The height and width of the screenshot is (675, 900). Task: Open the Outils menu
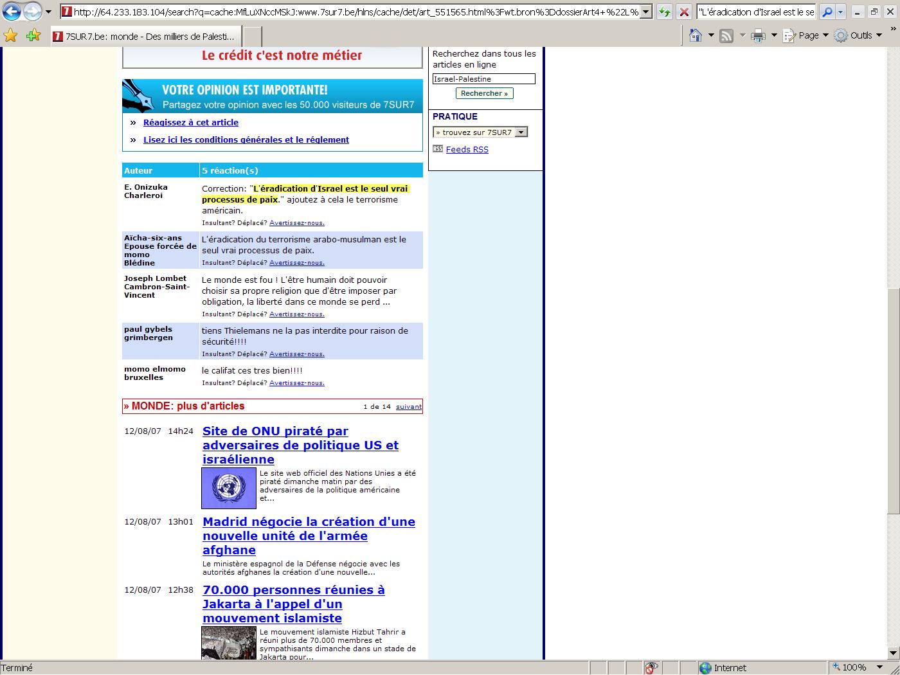pyautogui.click(x=859, y=35)
